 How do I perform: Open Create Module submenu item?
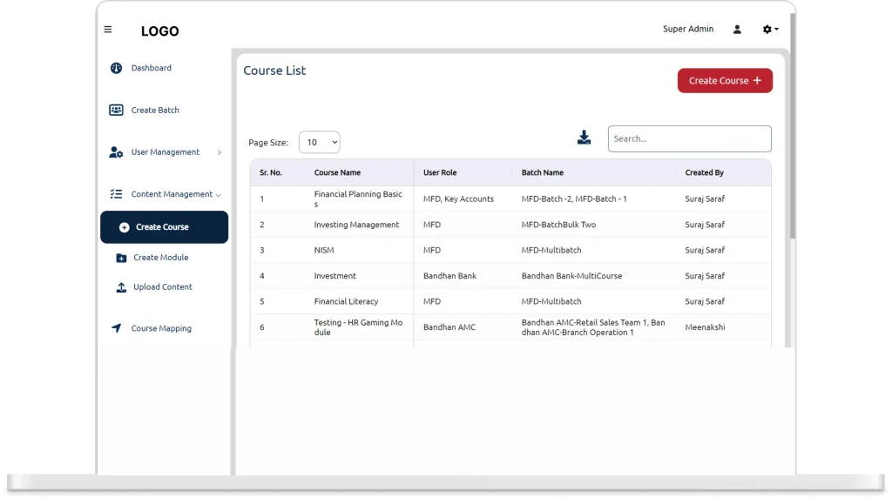coord(160,258)
